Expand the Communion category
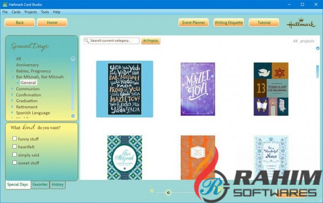The height and width of the screenshot is (203, 323). 12,89
